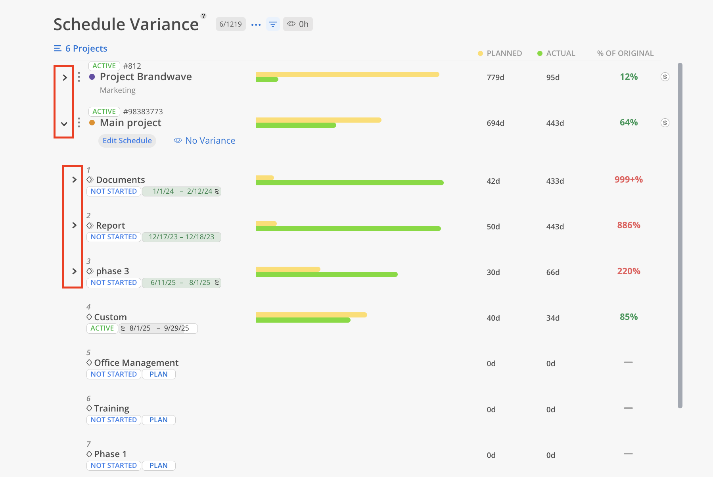Click Main project dollar sign icon
The width and height of the screenshot is (713, 477).
[665, 123]
